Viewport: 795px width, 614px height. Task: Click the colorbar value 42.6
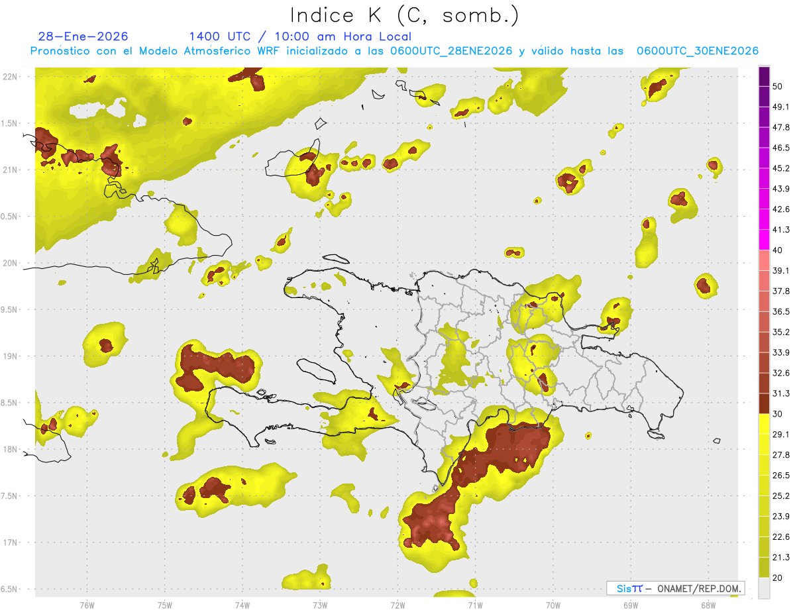[x=781, y=209]
